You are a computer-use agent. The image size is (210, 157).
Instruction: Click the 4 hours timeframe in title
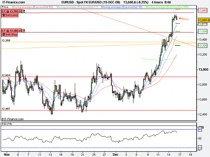[157, 2]
